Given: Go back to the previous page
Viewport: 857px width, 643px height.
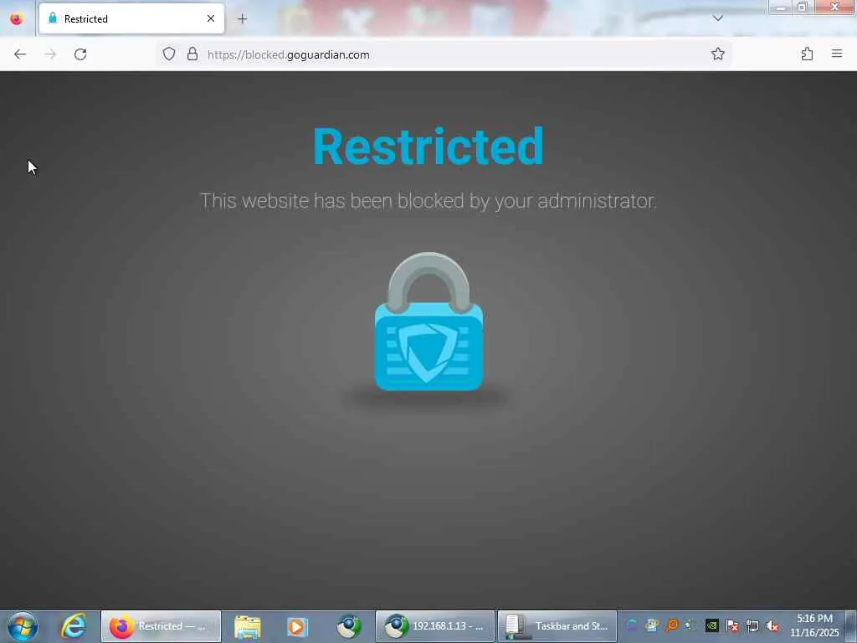Looking at the screenshot, I should click(x=20, y=54).
